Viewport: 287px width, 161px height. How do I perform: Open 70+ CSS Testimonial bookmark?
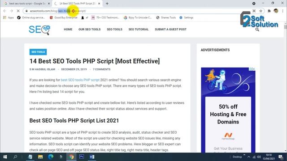click(x=105, y=17)
